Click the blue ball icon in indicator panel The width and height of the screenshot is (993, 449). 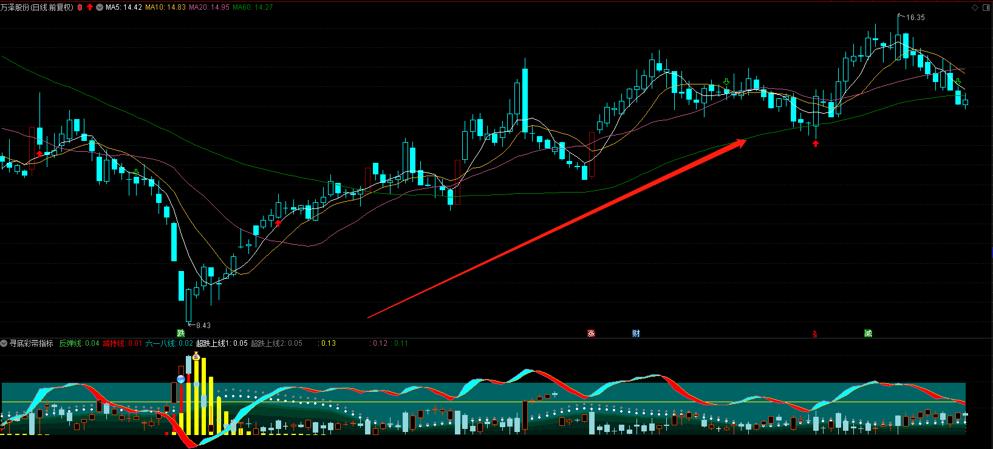pyautogui.click(x=181, y=379)
